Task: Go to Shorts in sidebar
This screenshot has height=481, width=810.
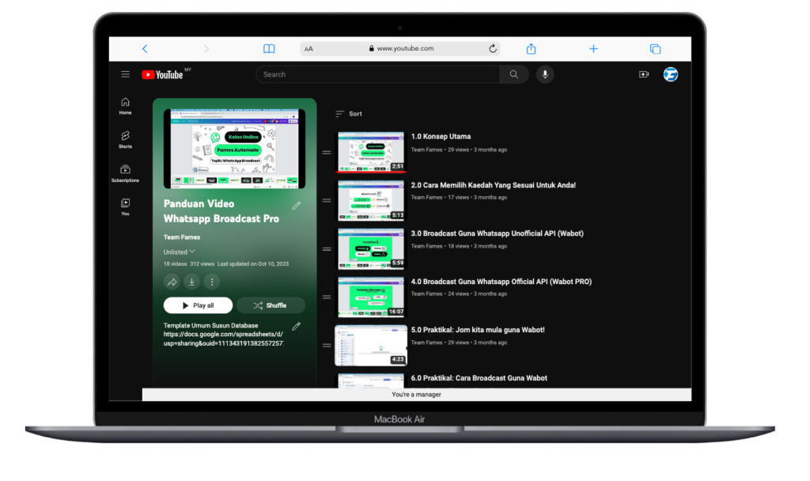Action: click(x=125, y=139)
